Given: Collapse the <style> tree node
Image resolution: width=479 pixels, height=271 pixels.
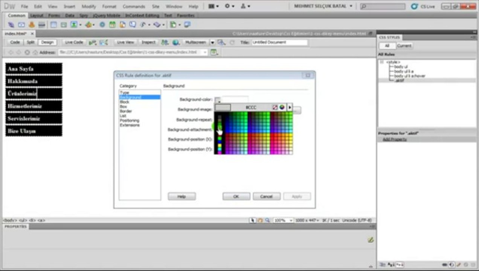Looking at the screenshot, I should [x=381, y=62].
